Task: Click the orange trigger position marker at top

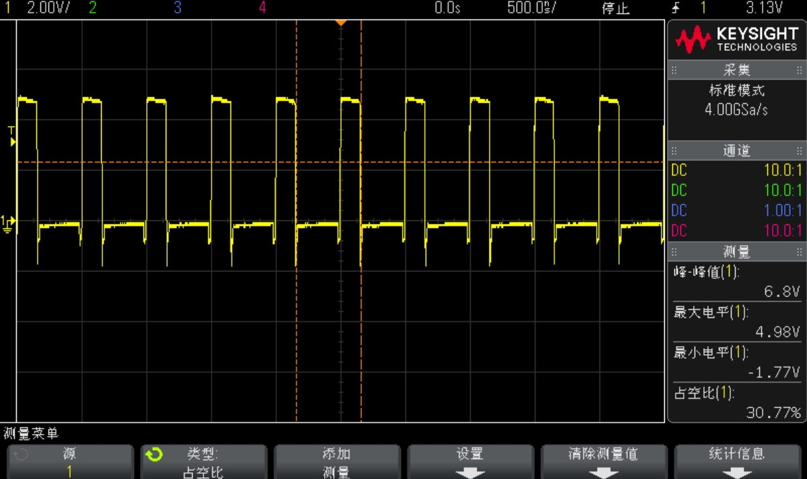Action: pyautogui.click(x=341, y=23)
